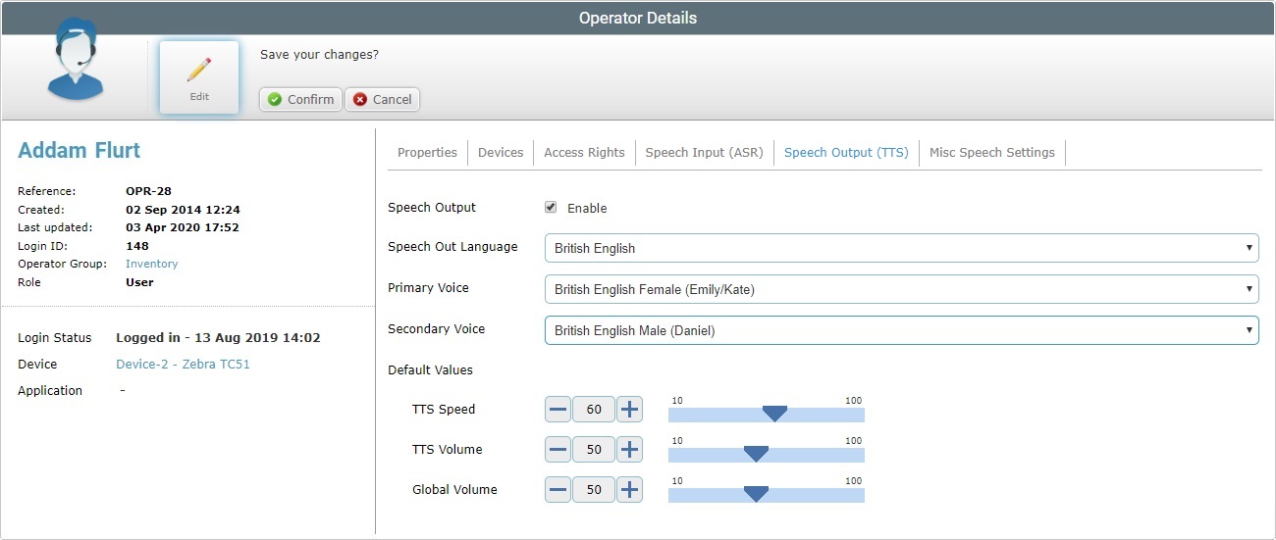Expand the Primary Voice dropdown
Image resolution: width=1276 pixels, height=540 pixels.
pos(901,289)
